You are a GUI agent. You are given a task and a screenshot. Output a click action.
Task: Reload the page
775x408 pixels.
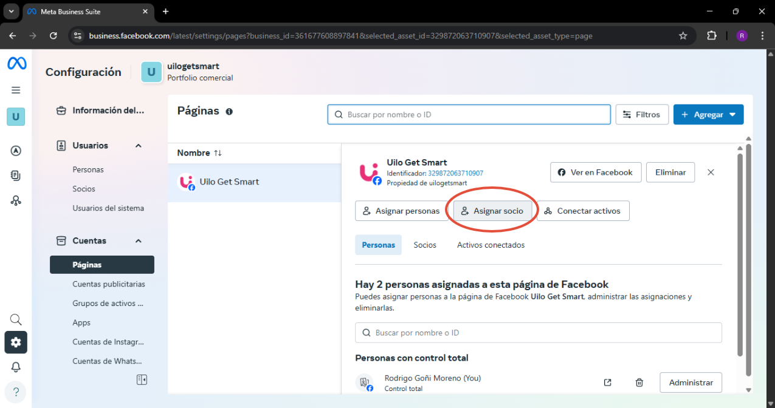click(x=53, y=36)
